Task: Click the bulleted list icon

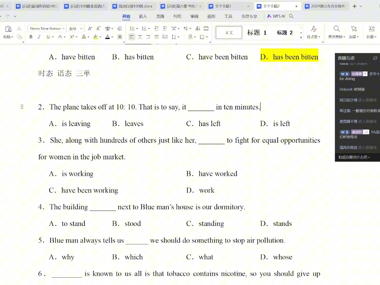Action: (x=132, y=28)
